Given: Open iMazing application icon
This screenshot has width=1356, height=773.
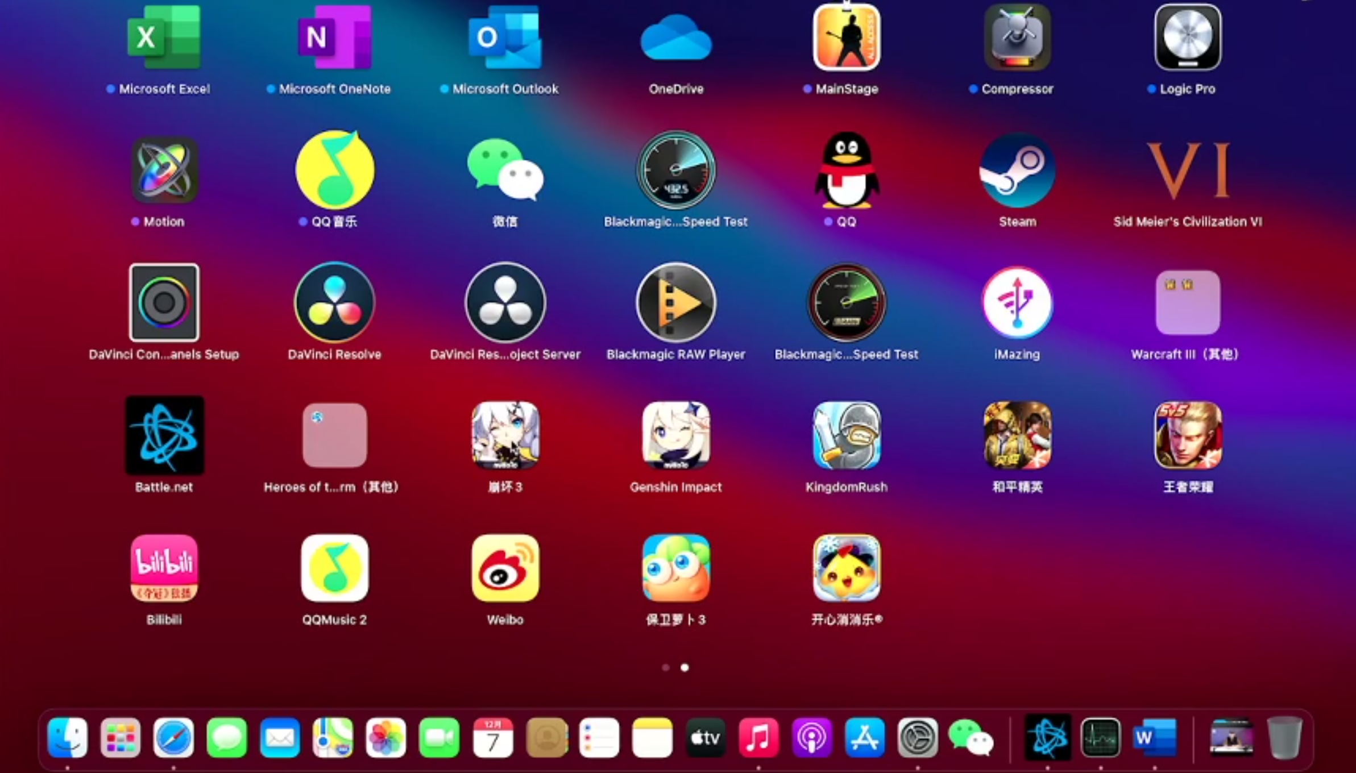Looking at the screenshot, I should coord(1017,302).
